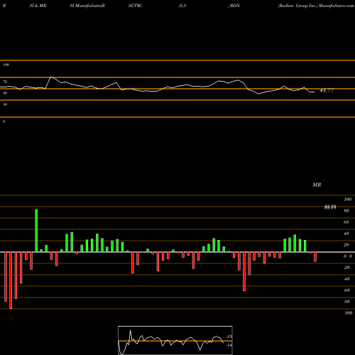Click the MR axis label -40
Screen dimensions: 355x355
[346, 279]
